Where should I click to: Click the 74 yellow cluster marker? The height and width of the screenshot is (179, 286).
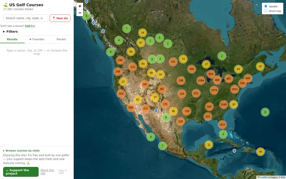(183, 59)
